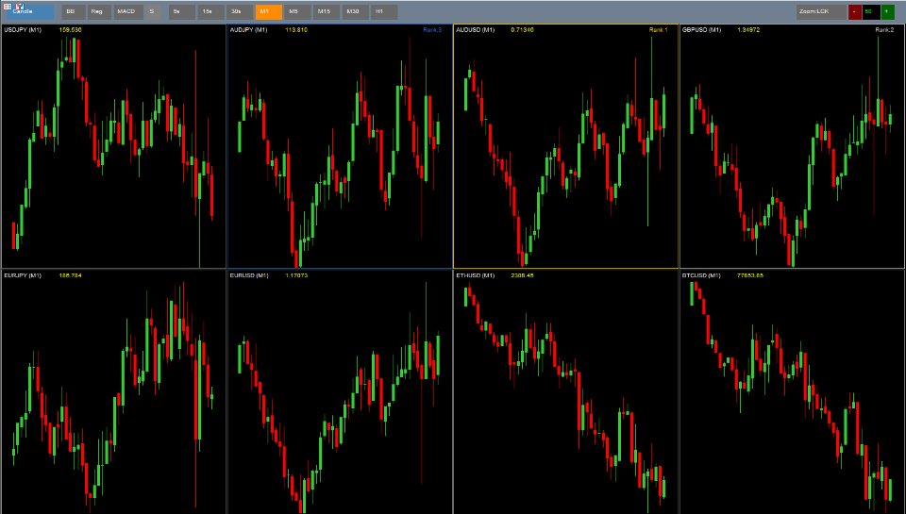Viewport: 906px width, 514px height.
Task: Click the AUDUSD price 0.71340
Action: tap(522, 29)
